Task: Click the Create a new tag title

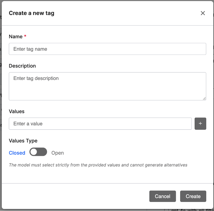Action: [31, 13]
